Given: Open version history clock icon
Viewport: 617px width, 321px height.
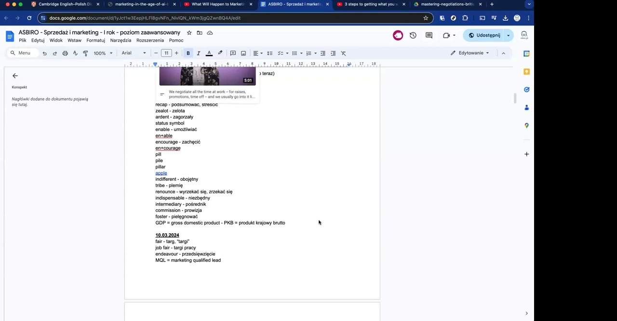Looking at the screenshot, I should click(x=413, y=35).
